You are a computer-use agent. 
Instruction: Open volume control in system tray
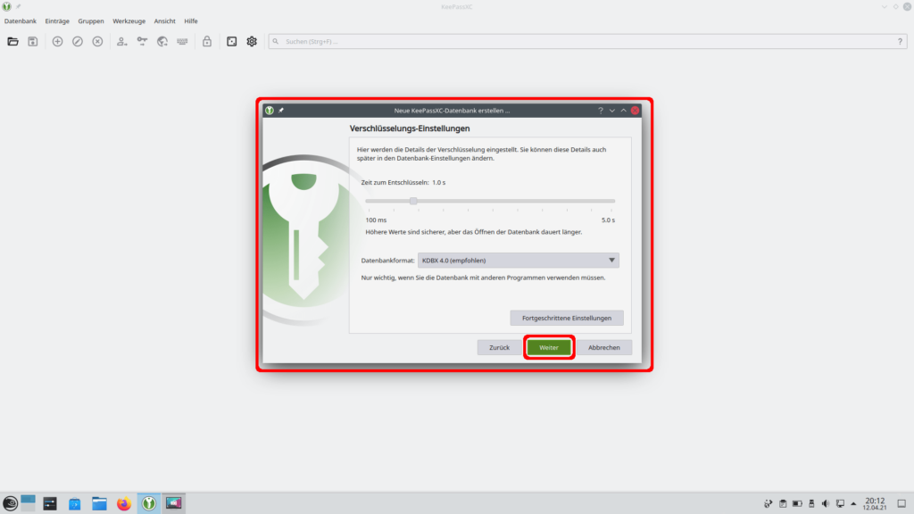[x=826, y=503]
